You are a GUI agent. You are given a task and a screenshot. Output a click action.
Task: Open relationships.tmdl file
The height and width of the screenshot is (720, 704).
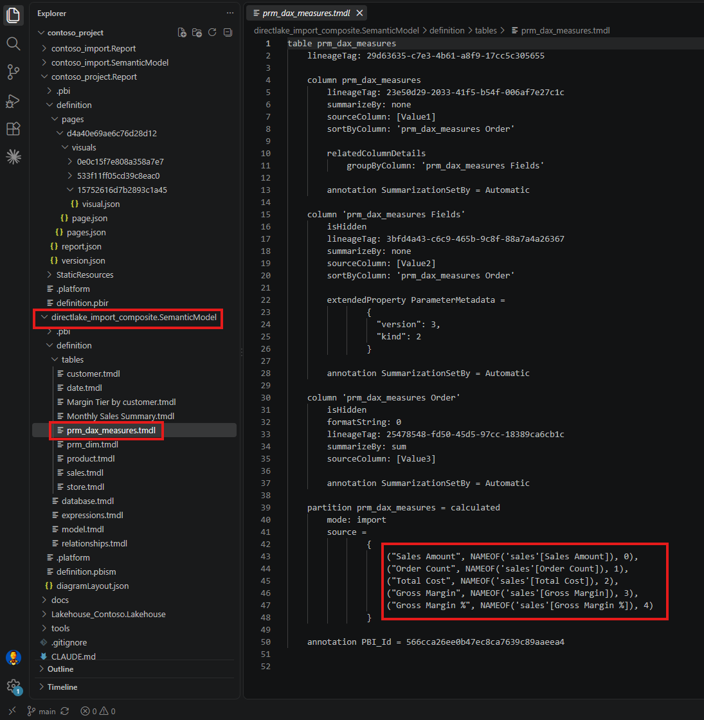[x=94, y=544]
